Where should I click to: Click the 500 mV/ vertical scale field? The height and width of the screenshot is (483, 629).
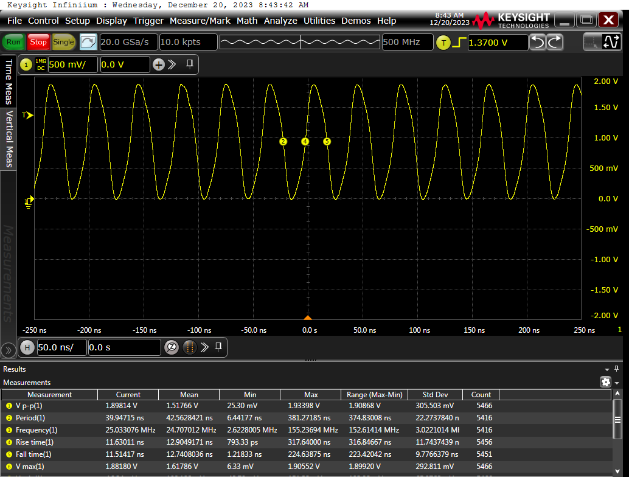click(x=72, y=64)
